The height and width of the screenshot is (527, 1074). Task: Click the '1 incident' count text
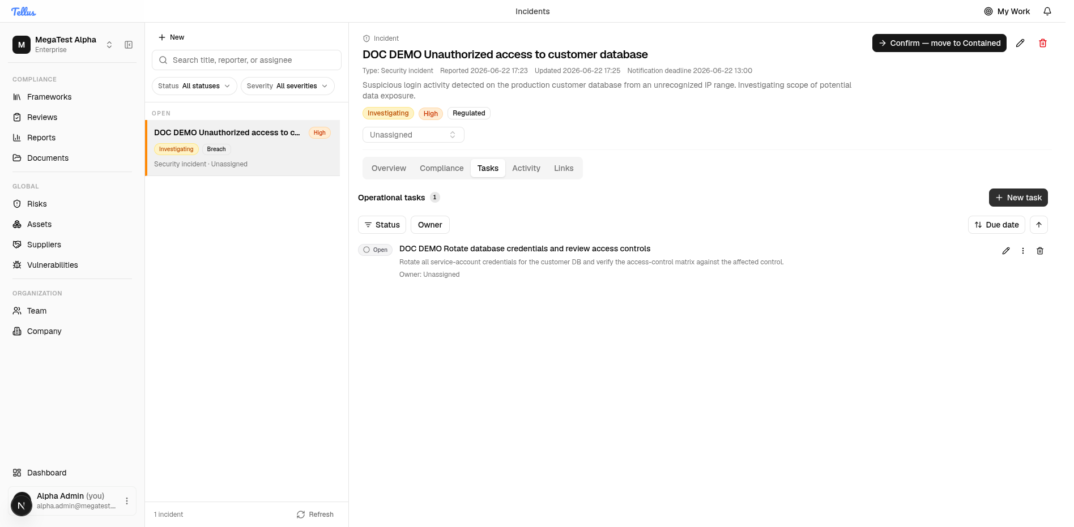(x=169, y=515)
